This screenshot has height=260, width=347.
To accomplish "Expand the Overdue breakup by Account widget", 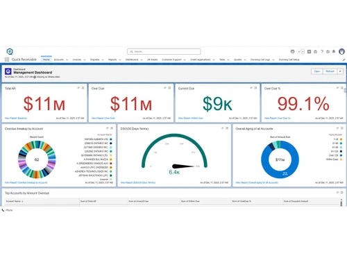I will point(112,128).
